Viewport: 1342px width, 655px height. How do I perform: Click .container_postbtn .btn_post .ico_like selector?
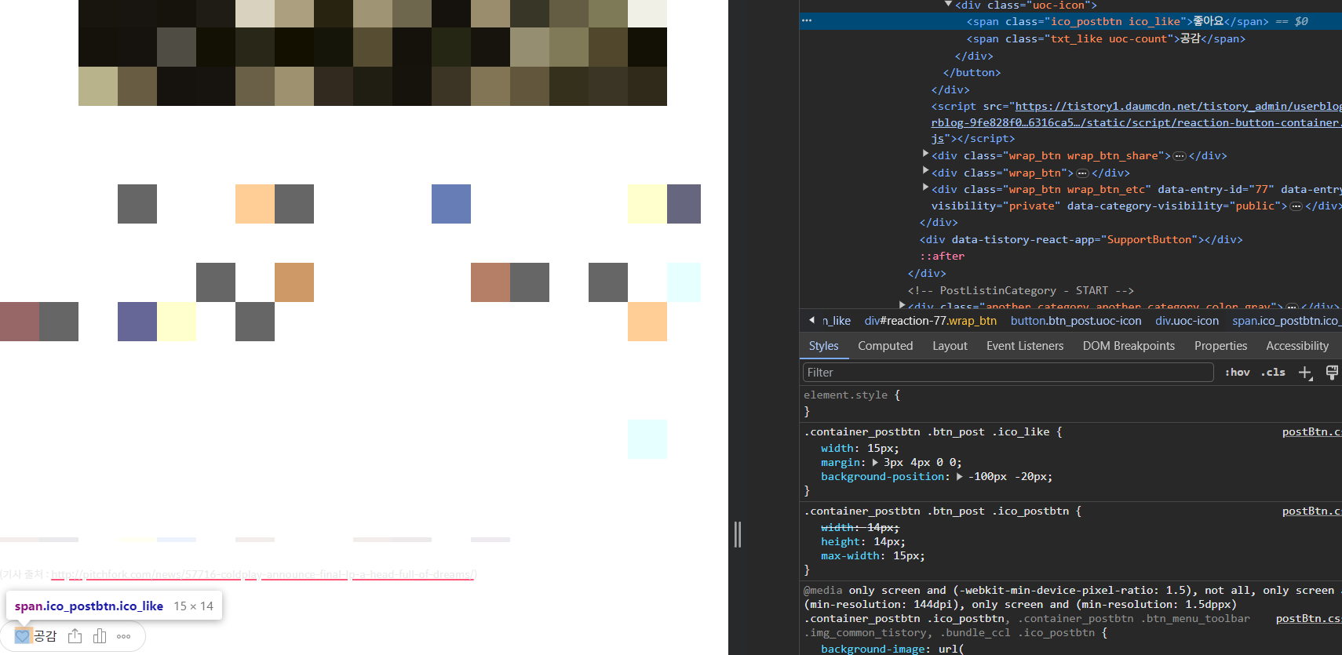(926, 432)
